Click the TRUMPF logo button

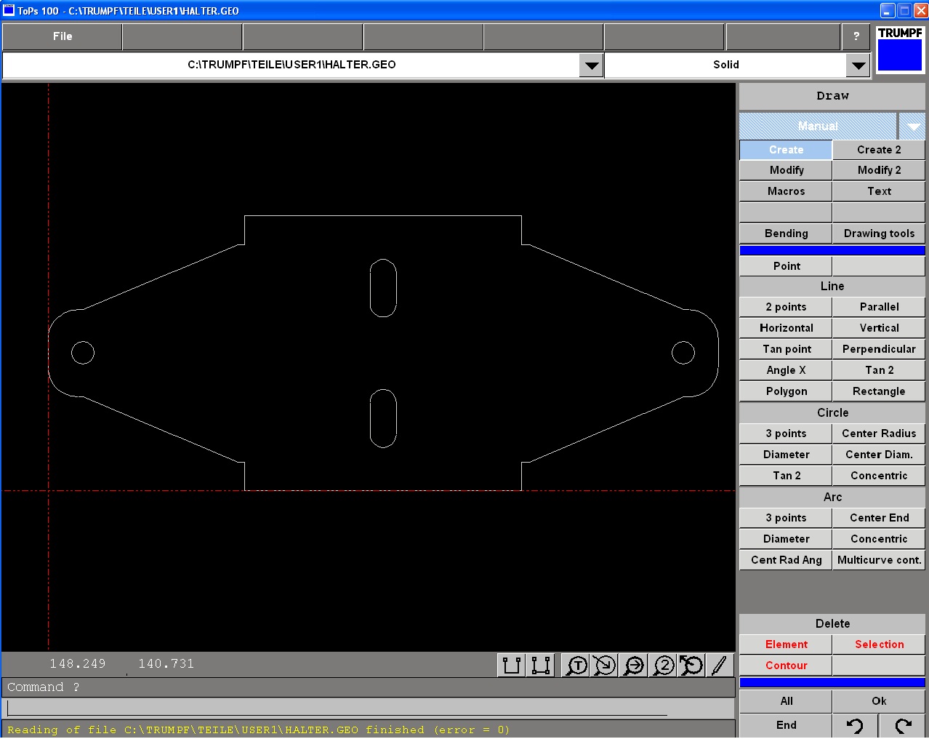pos(899,49)
